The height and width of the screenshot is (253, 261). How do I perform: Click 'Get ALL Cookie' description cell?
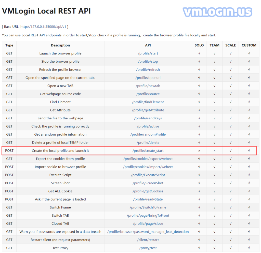coord(60,191)
